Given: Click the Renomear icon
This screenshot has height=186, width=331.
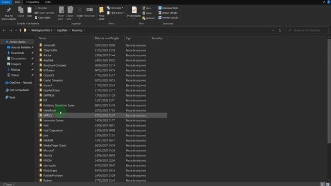Looking at the screenshot, I should 89,12.
